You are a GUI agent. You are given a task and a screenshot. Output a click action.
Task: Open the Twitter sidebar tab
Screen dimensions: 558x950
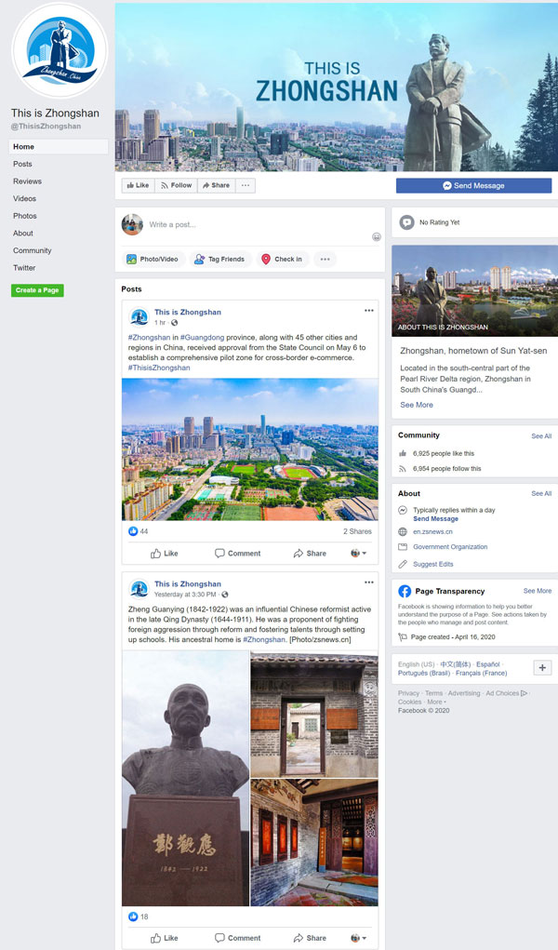[x=24, y=268]
